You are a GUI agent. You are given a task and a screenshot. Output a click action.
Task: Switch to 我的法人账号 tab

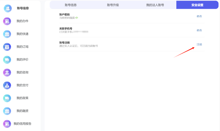155,5
